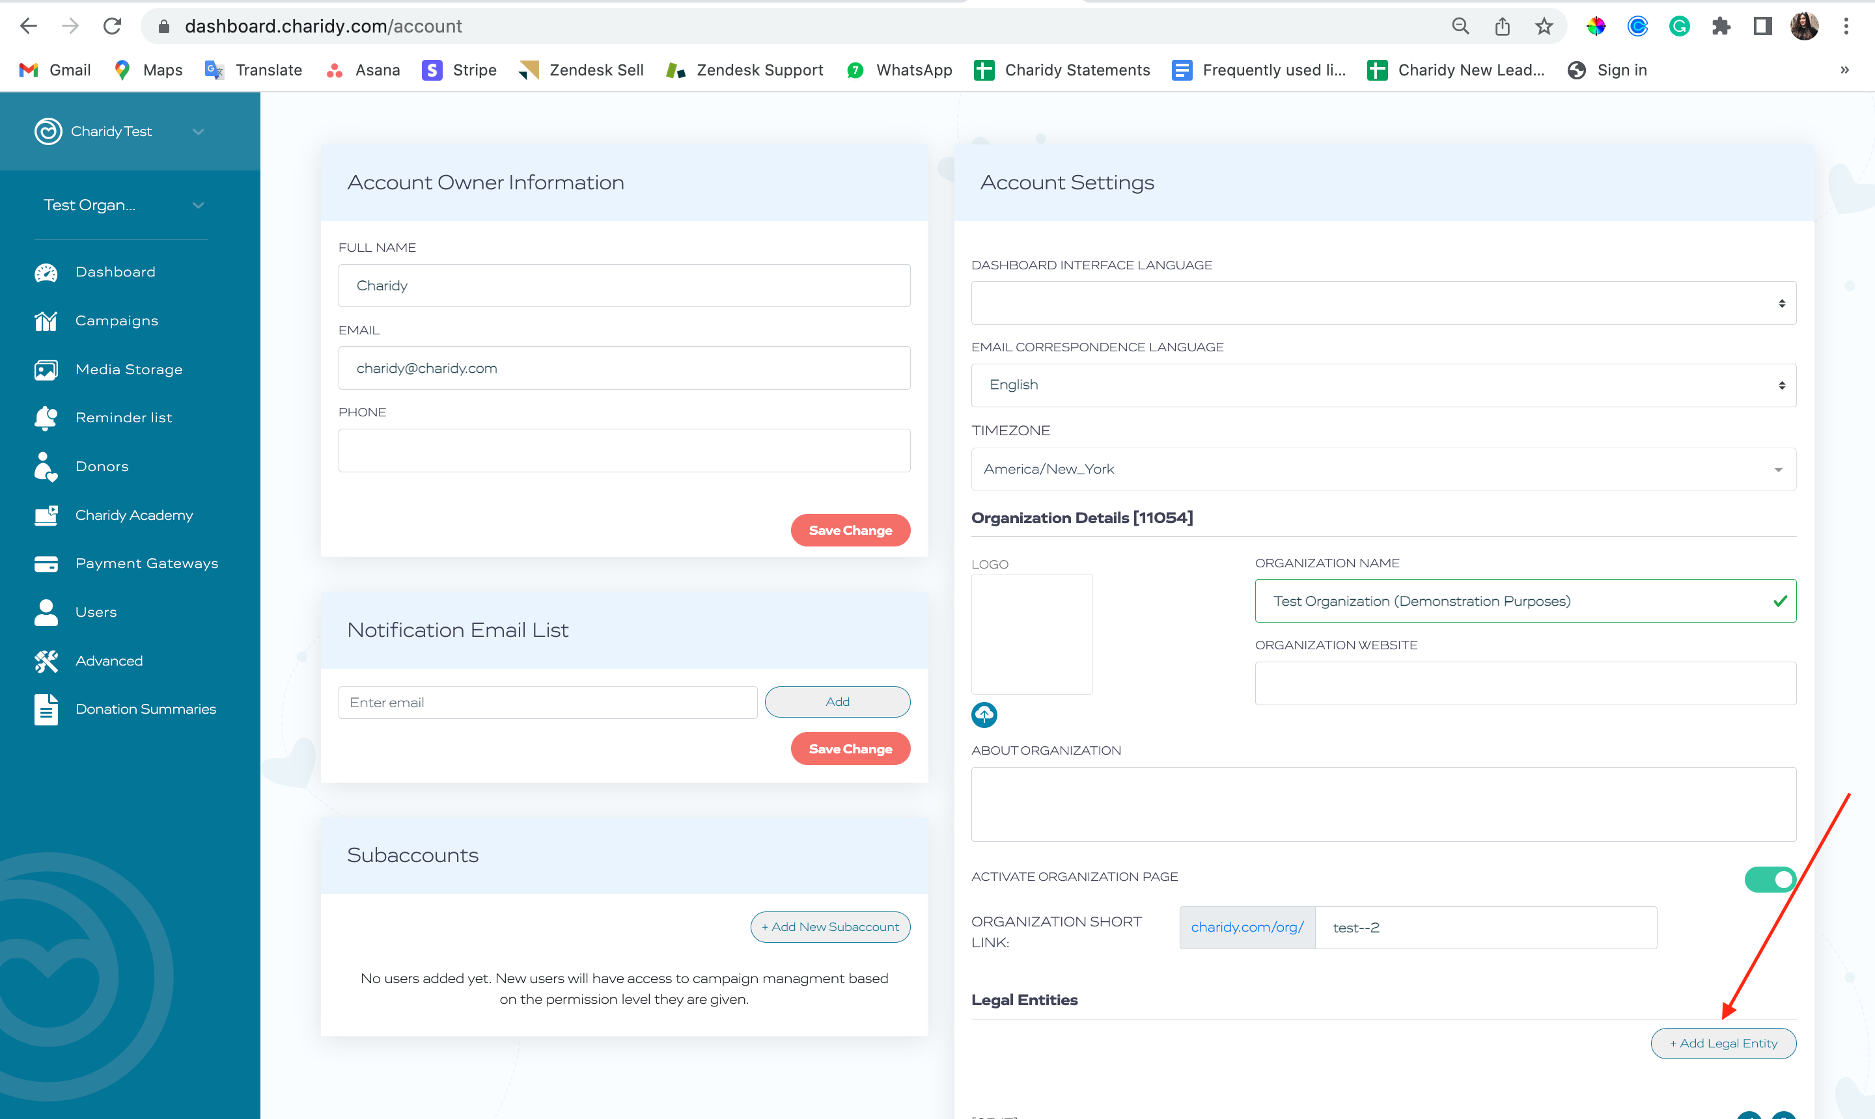Open the Asana bookmark
This screenshot has width=1875, height=1119.
coord(363,70)
